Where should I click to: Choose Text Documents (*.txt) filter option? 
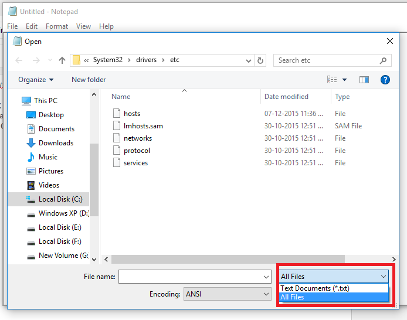(334, 288)
